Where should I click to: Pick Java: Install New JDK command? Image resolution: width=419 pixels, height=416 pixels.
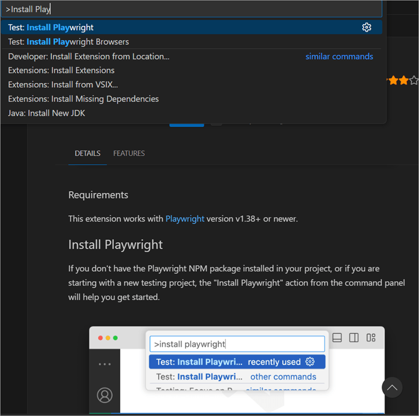click(191, 113)
